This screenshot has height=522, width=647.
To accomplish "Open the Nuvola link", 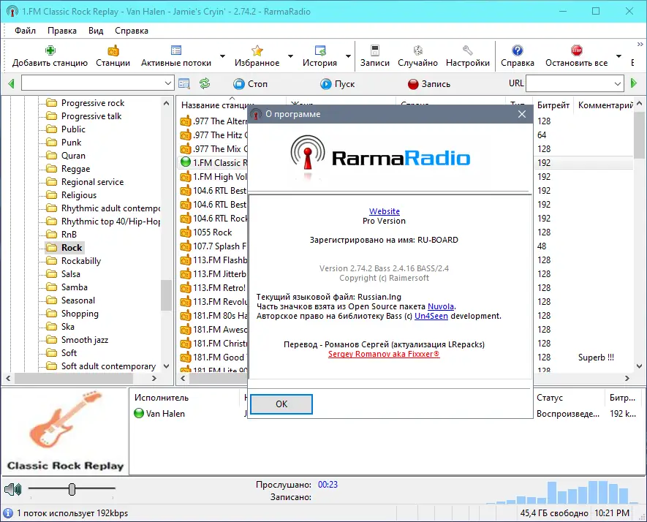I will pos(441,306).
